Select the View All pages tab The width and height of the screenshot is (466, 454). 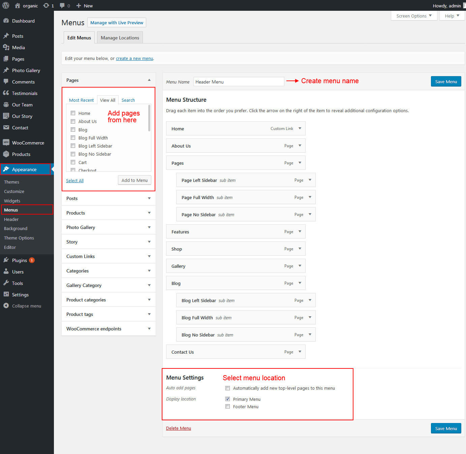[107, 100]
